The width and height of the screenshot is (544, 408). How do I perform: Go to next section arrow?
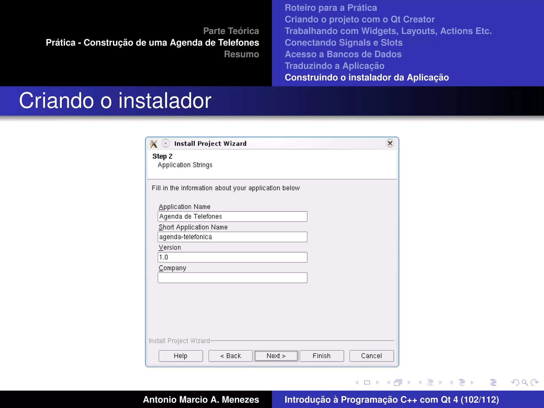tap(472, 382)
